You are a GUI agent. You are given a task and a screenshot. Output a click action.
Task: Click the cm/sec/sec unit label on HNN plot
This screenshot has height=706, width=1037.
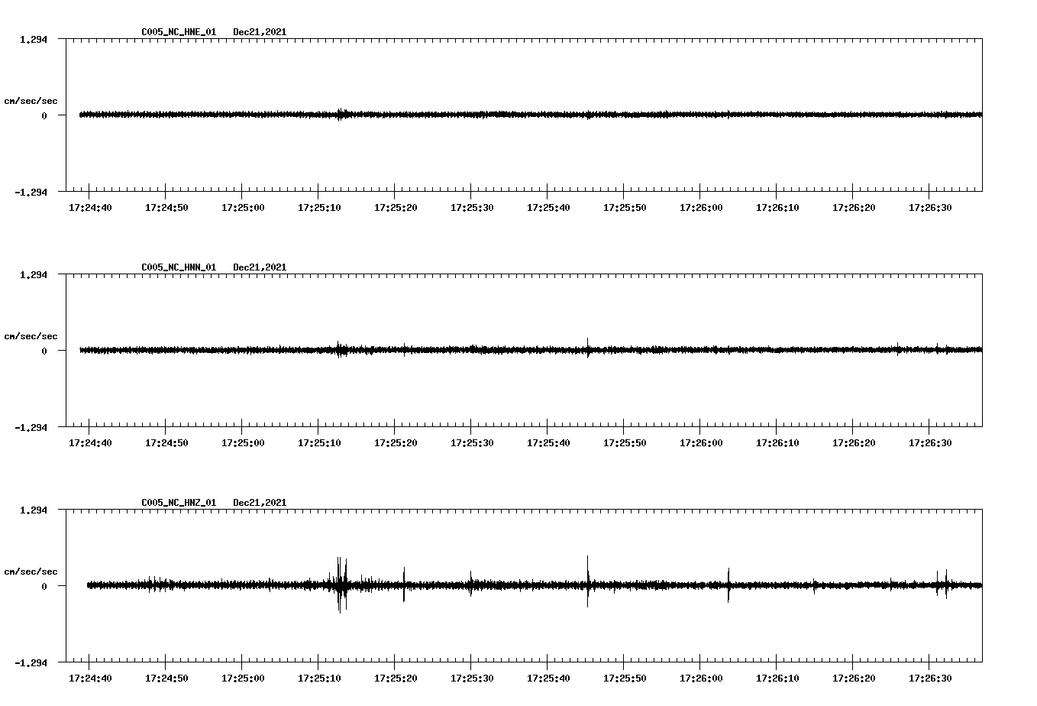(31, 337)
